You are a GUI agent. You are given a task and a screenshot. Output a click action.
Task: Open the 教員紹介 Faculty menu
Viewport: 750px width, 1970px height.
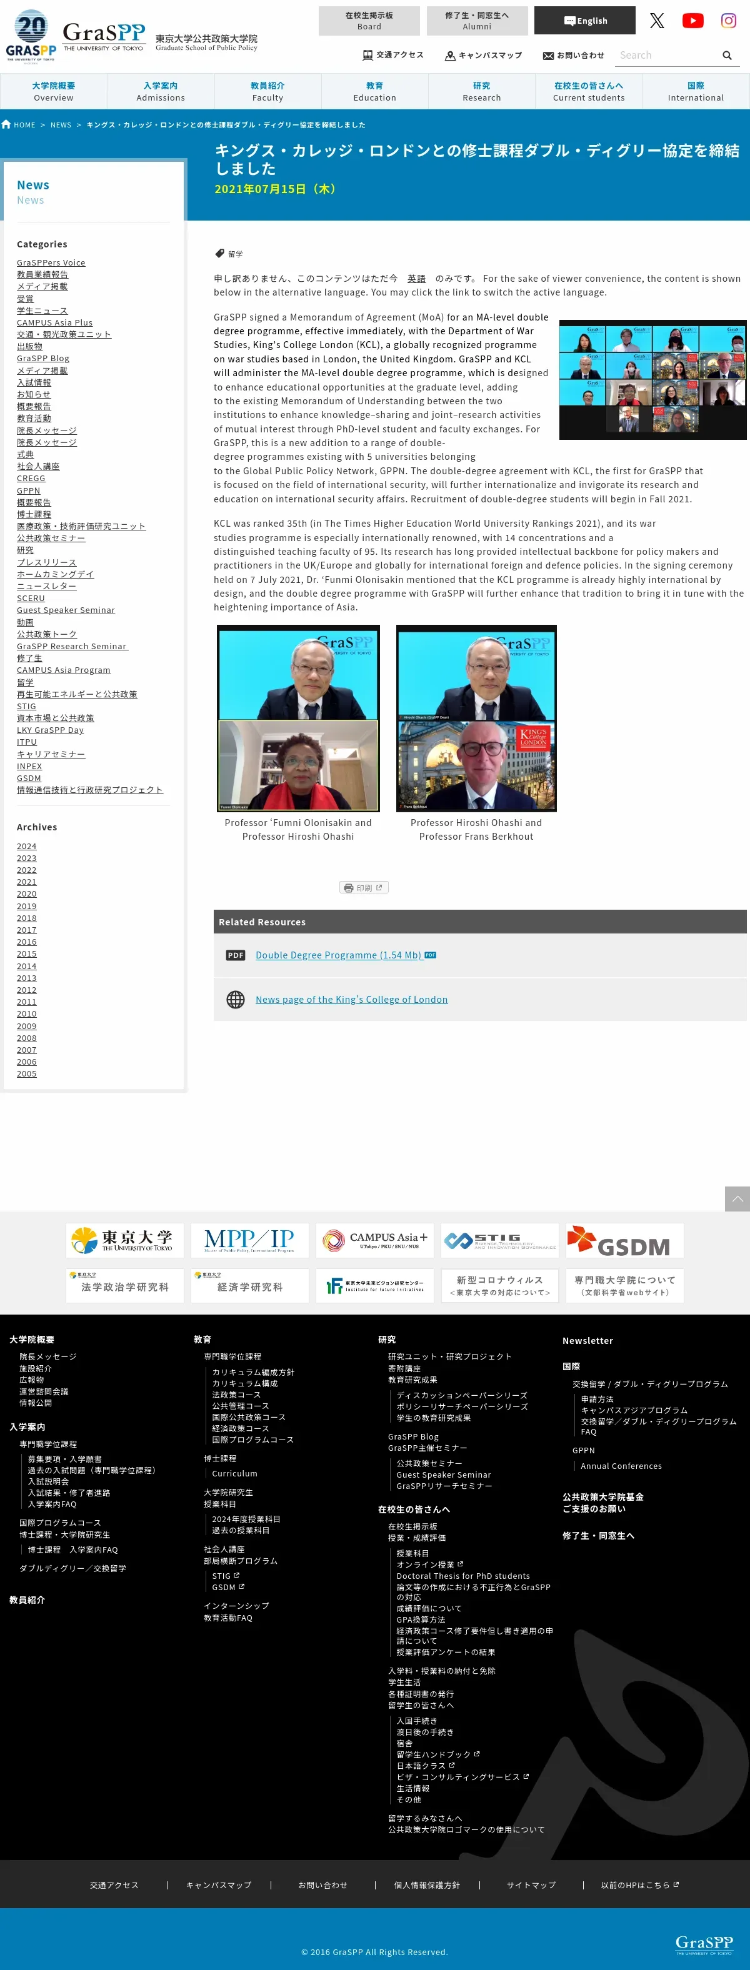[x=268, y=91]
